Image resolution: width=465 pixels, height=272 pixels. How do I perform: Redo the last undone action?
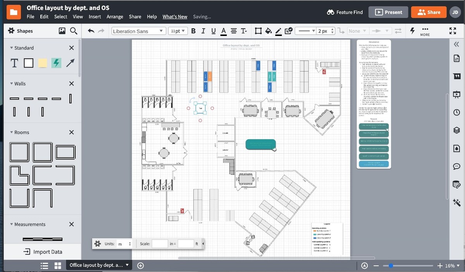(101, 31)
